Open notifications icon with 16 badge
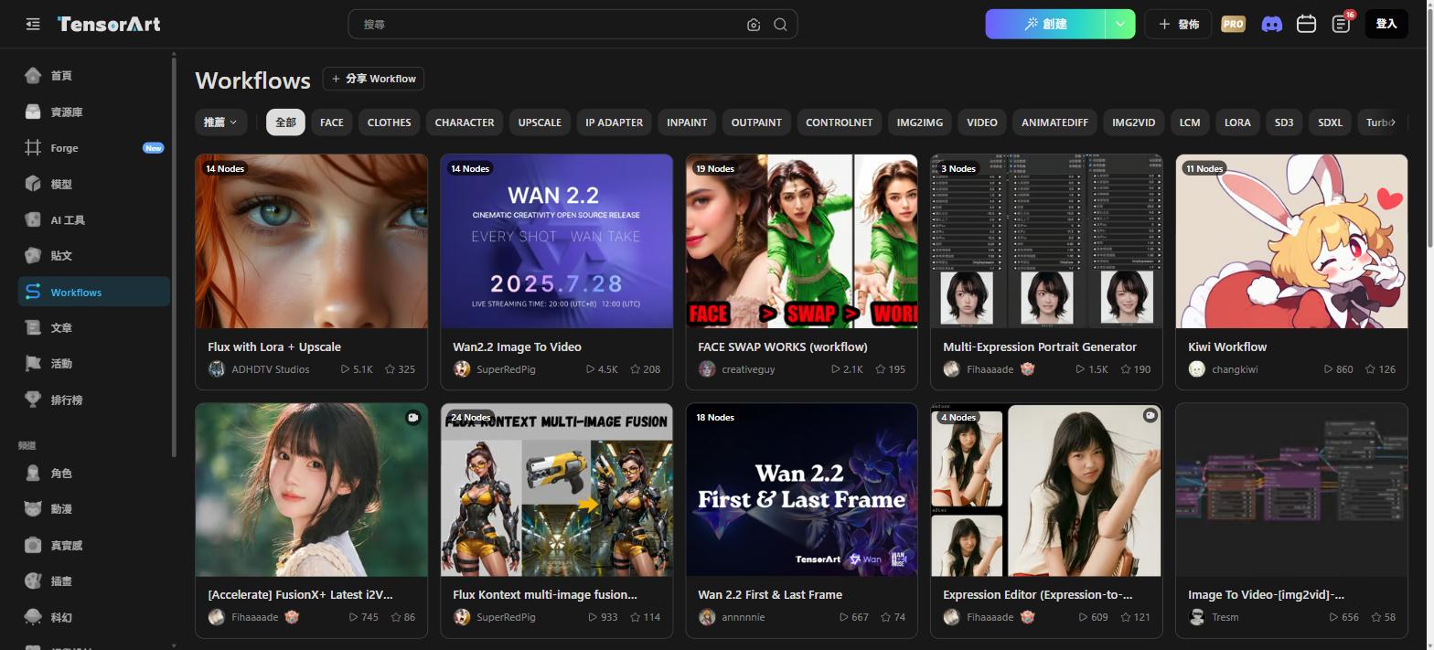The width and height of the screenshot is (1434, 650). point(1342,24)
